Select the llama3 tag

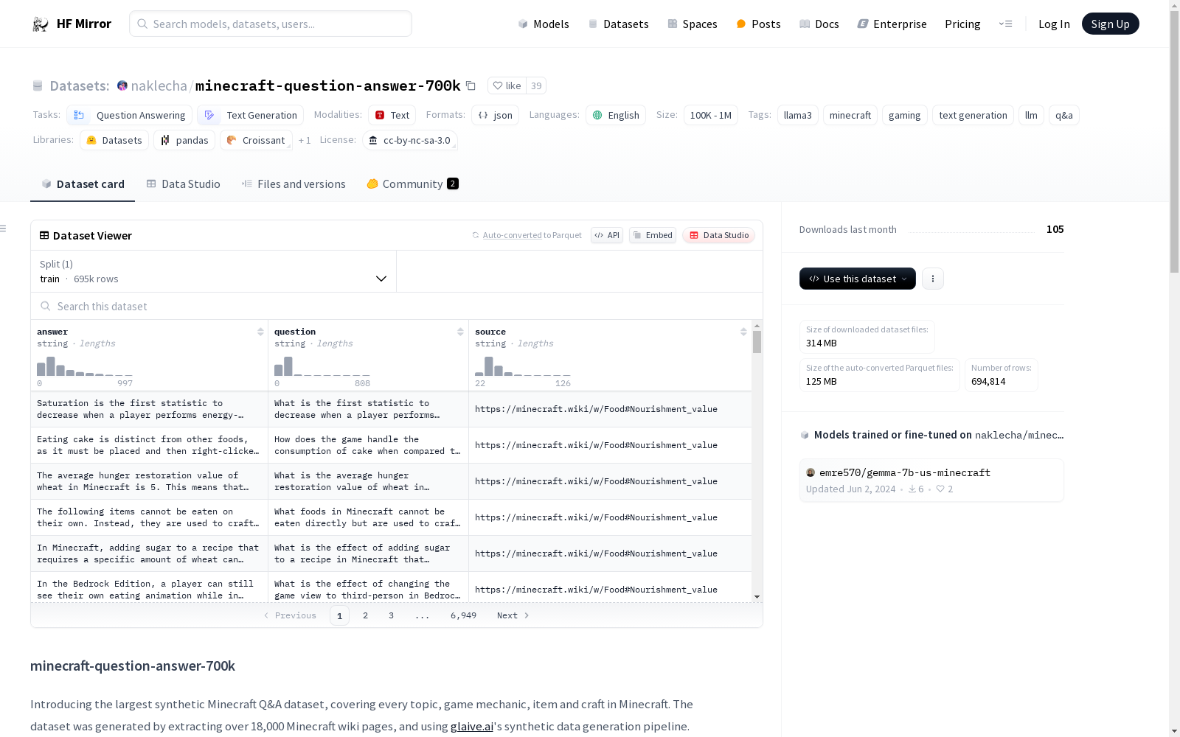pos(797,115)
